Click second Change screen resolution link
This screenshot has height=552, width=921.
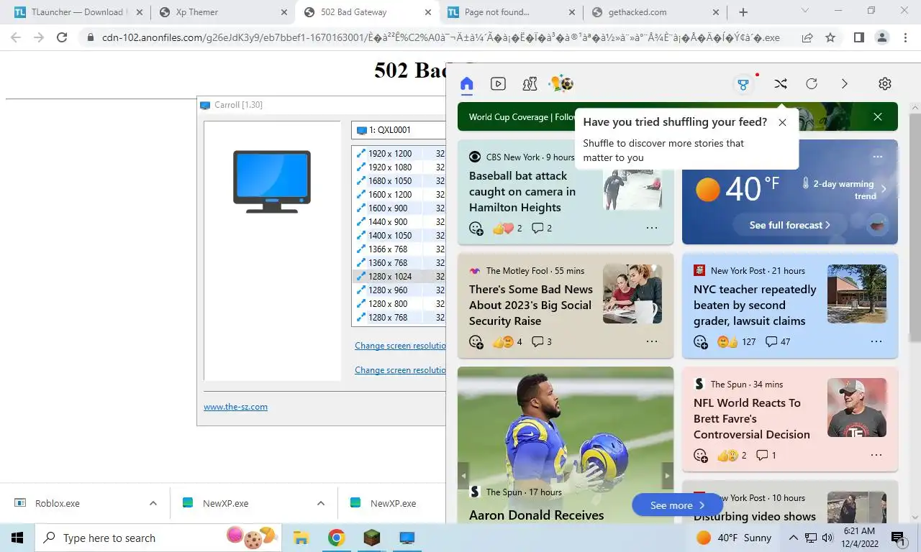tap(400, 370)
